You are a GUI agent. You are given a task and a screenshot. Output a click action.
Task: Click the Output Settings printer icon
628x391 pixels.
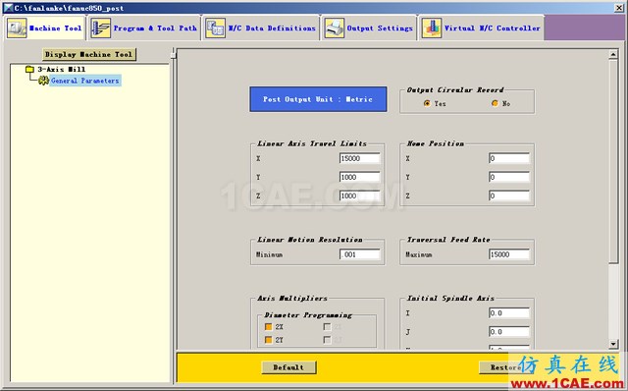(x=335, y=28)
